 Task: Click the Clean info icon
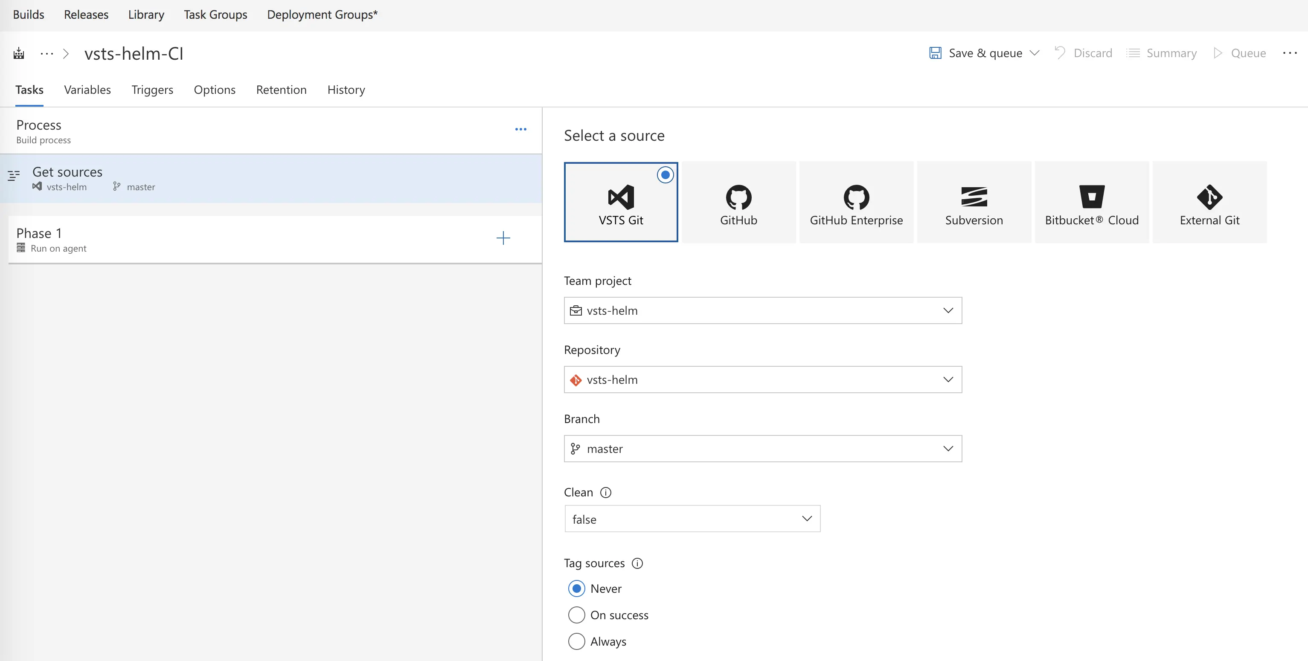[606, 493]
